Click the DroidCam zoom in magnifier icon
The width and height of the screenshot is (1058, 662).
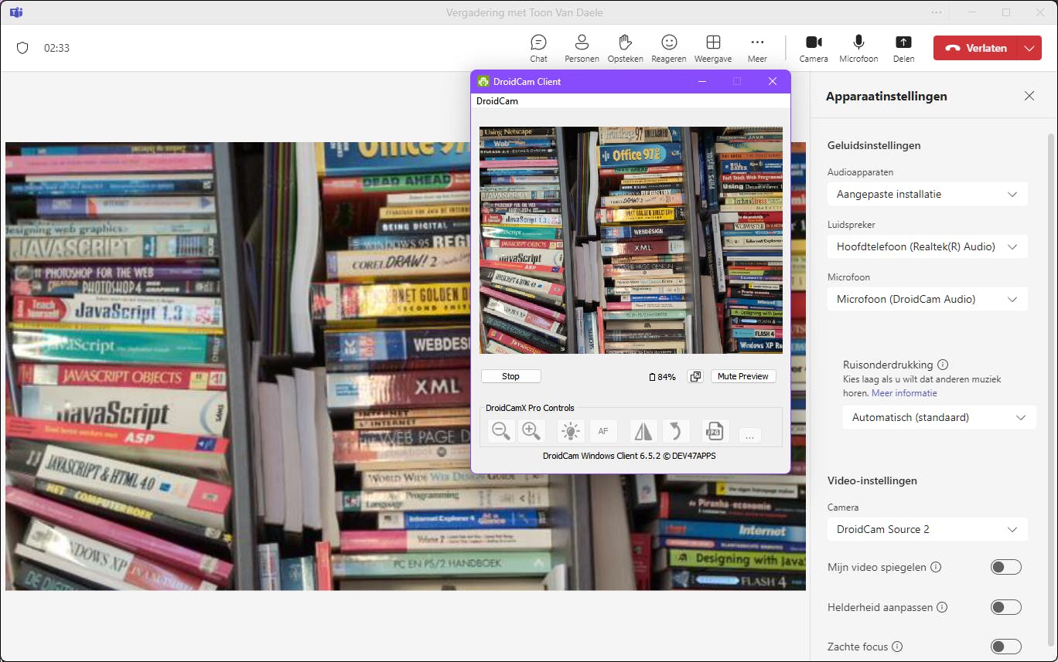531,431
